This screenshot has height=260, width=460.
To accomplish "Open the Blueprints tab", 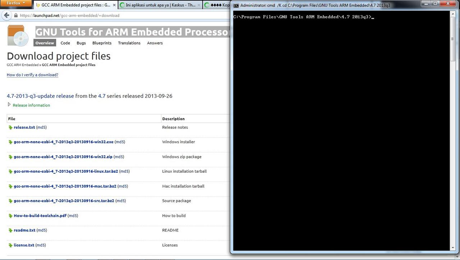I will 102,43.
